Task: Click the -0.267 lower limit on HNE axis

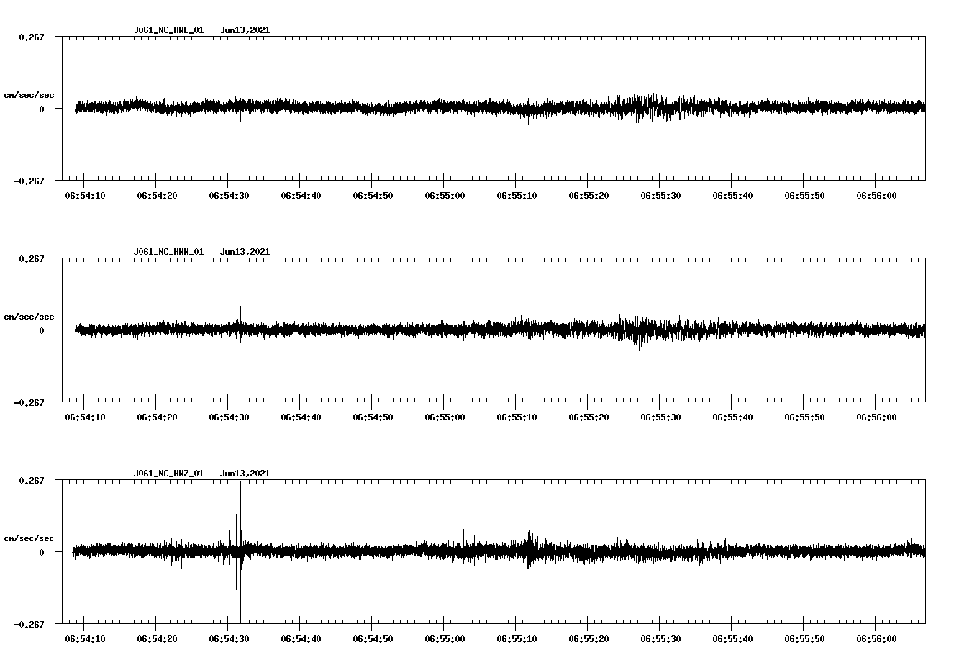Action: 29,181
